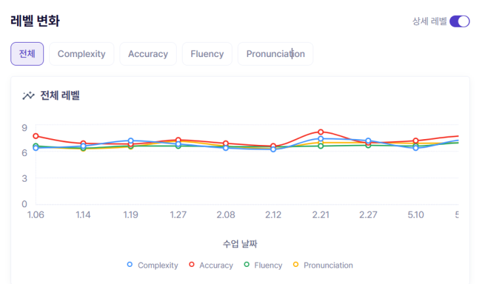Open the Pronunciation tab

click(x=275, y=54)
